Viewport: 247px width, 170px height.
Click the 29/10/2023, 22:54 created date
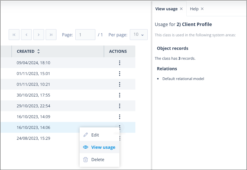click(33, 106)
